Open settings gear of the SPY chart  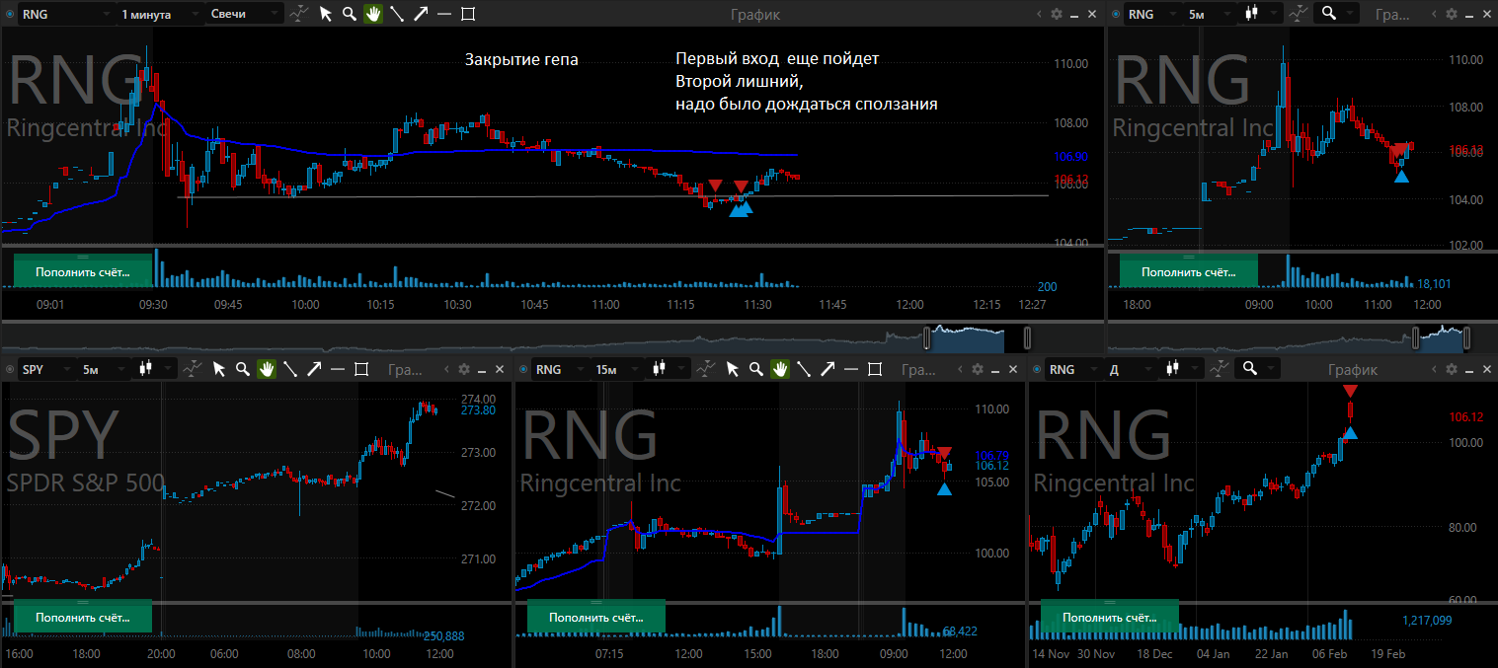464,369
